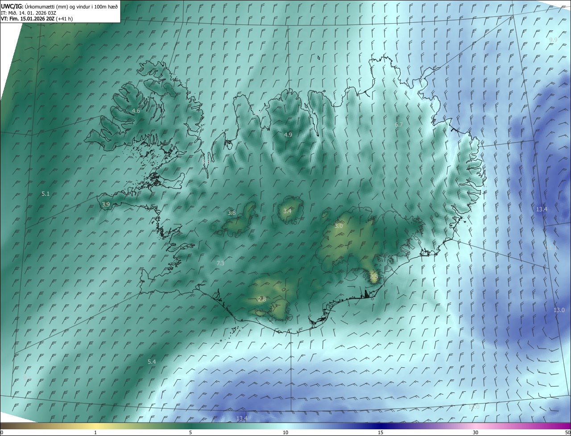Click the colorbar tick labeled 30
This screenshot has width=571, height=436.
coord(476,432)
